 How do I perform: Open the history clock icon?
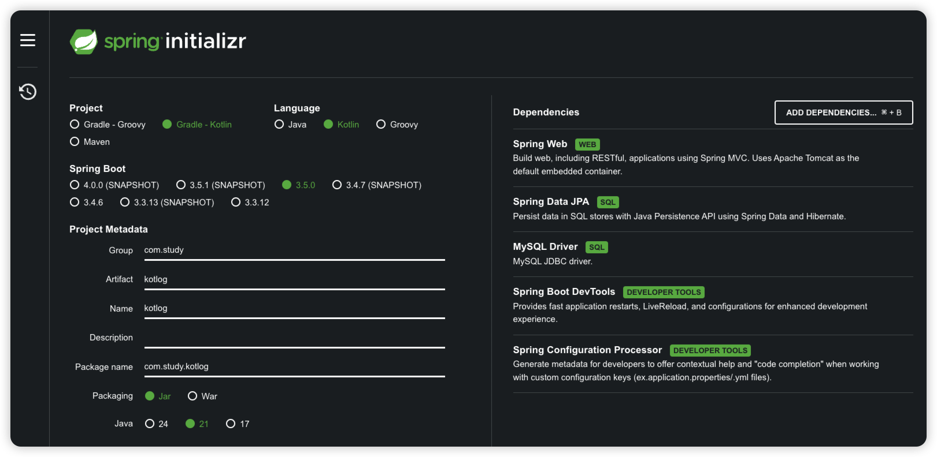(x=28, y=92)
